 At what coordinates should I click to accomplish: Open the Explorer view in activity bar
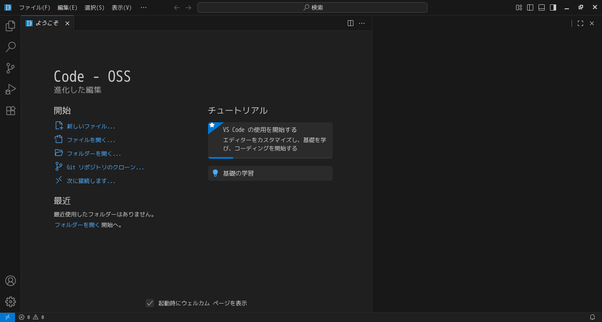11,26
